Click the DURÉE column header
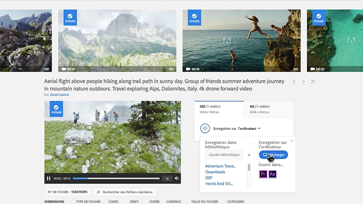 tap(154, 202)
